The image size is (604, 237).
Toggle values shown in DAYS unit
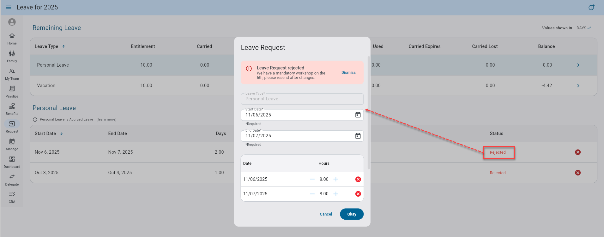pos(583,28)
